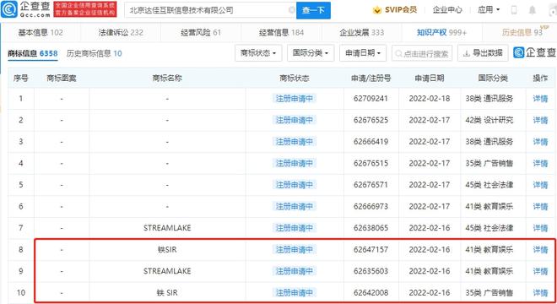This screenshot has width=557, height=304.
Task: Click 35类 广告销售 in row 4
Action: click(x=489, y=163)
